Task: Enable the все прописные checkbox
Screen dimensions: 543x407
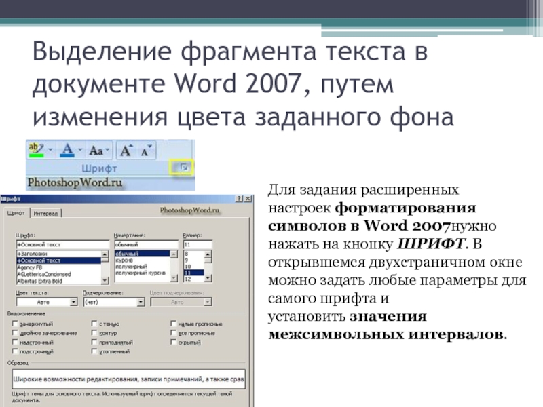Action: 174,333
